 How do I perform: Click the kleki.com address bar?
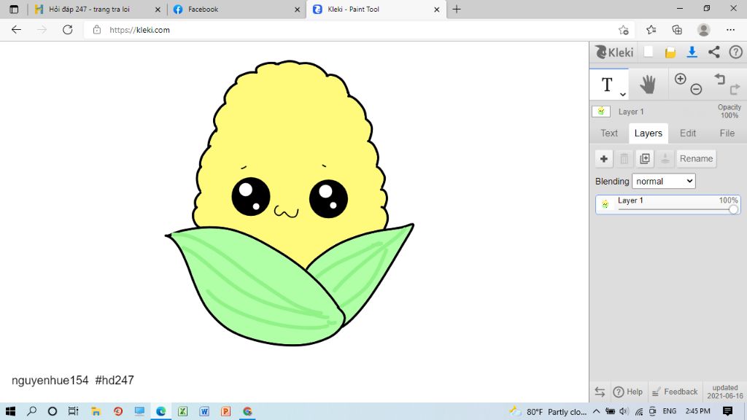352,30
